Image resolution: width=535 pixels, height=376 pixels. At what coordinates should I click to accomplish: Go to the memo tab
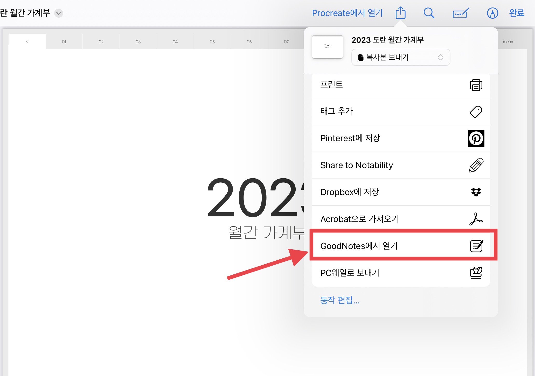pyautogui.click(x=508, y=42)
